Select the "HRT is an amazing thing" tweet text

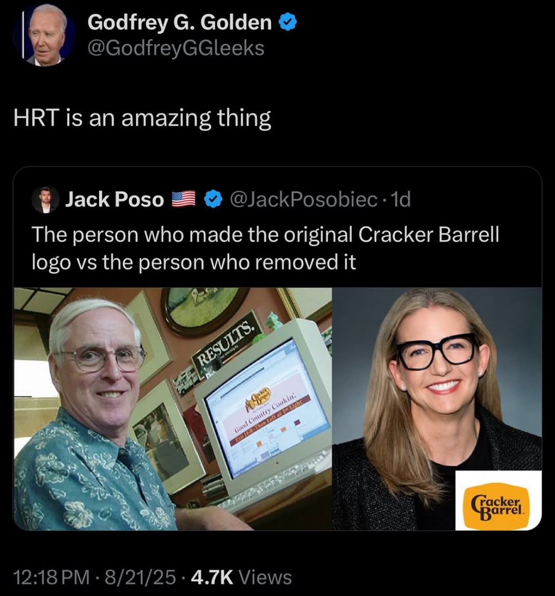pos(142,118)
